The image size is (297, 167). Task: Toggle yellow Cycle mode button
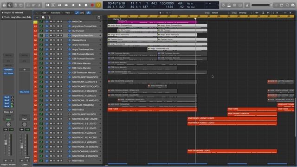(x=98, y=5)
